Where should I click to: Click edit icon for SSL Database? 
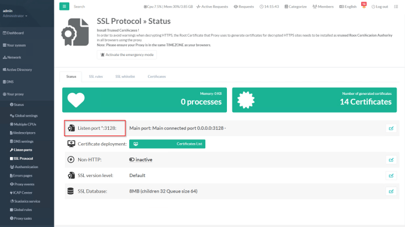(391, 191)
